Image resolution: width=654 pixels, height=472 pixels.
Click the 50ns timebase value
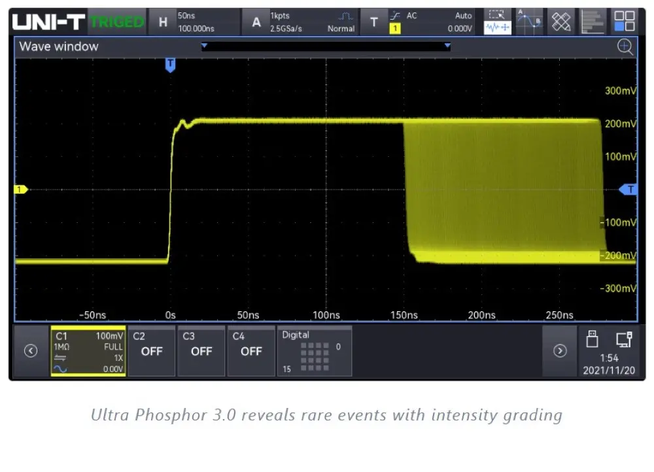186,16
